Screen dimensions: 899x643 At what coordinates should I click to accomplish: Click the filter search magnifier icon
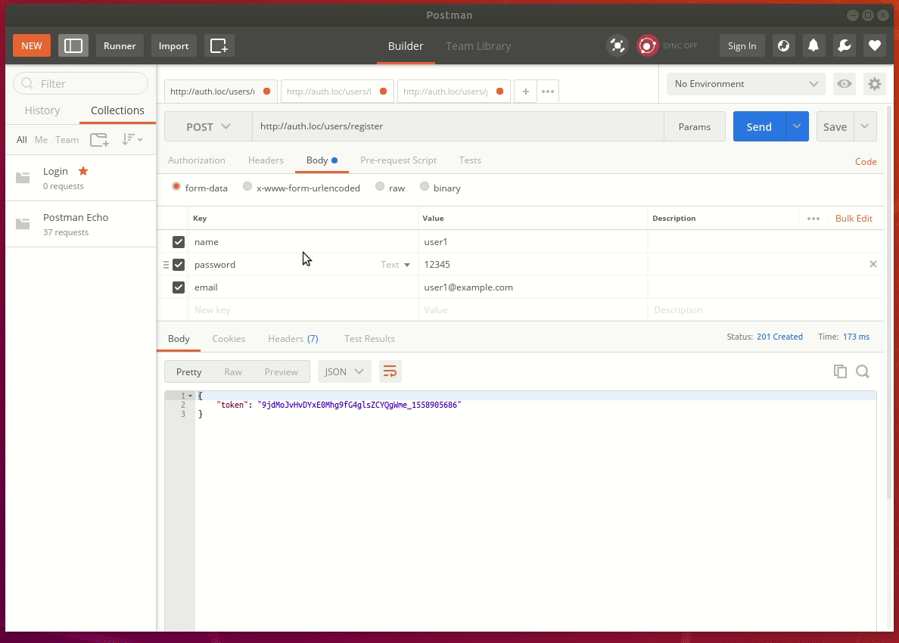(x=27, y=84)
